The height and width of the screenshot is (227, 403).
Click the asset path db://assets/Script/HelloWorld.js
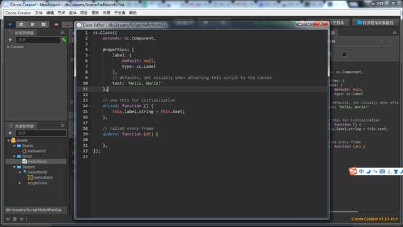point(34,210)
